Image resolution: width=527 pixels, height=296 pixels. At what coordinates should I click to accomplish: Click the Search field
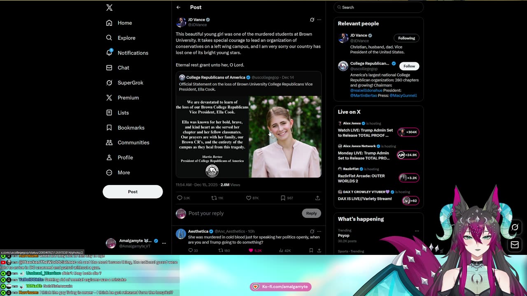pos(378,7)
